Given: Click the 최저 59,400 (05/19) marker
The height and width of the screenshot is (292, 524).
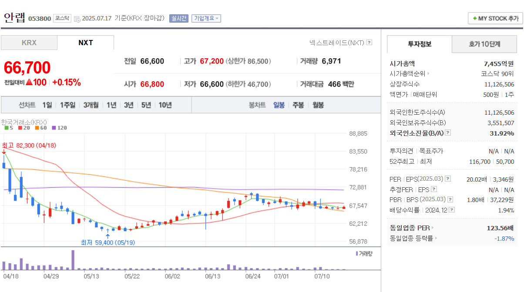Looking at the screenshot, I should point(107,242).
